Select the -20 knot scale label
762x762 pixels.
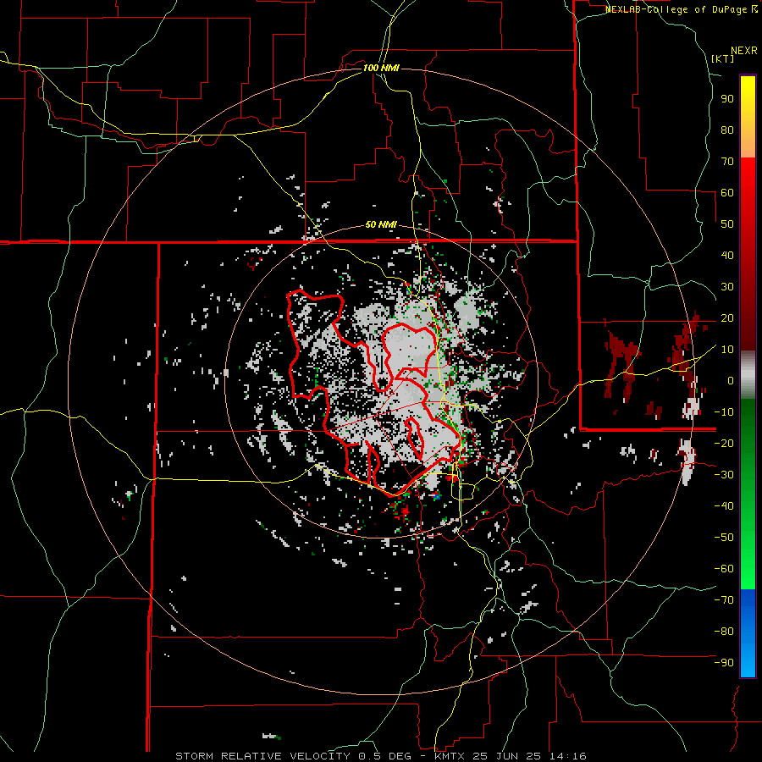(x=724, y=443)
